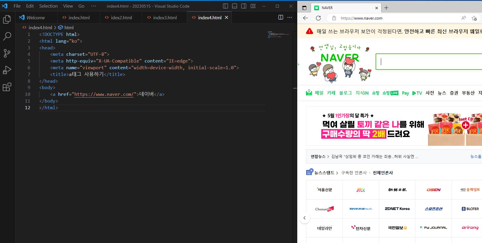Select 구독한 언론사 filter
Image resolution: width=482 pixels, height=243 pixels.
pos(354,173)
